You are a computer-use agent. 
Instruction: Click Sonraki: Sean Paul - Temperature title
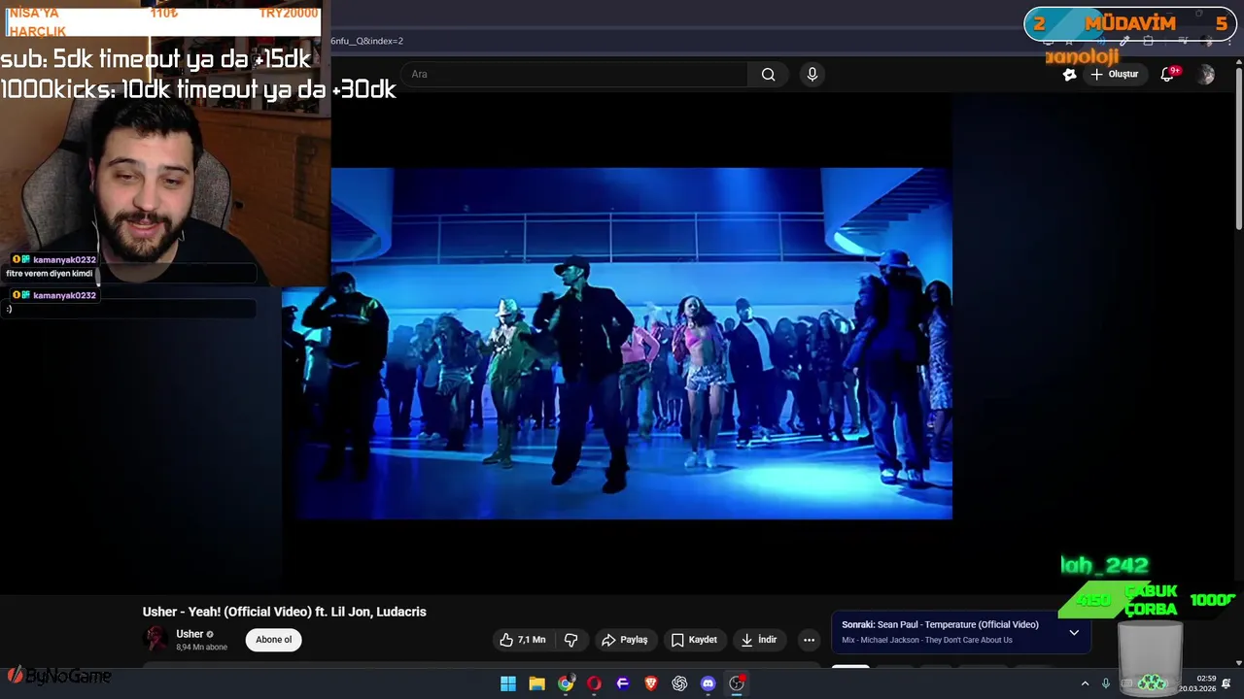(940, 625)
